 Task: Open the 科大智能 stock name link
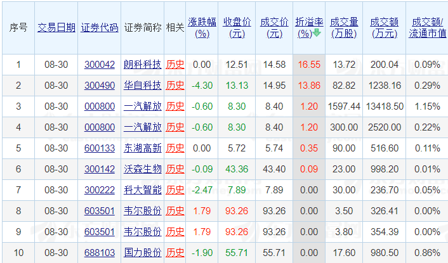[142, 189]
